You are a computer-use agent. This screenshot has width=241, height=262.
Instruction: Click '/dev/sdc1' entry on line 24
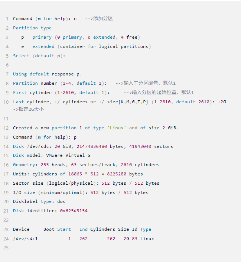(x=25, y=239)
